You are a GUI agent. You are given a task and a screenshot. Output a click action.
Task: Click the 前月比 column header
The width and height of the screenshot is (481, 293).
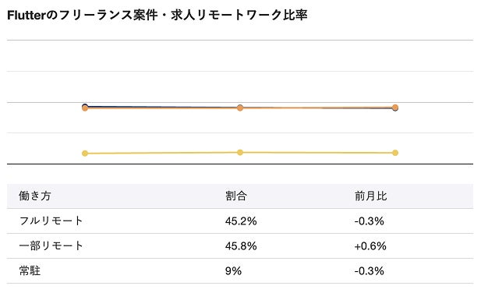click(370, 196)
